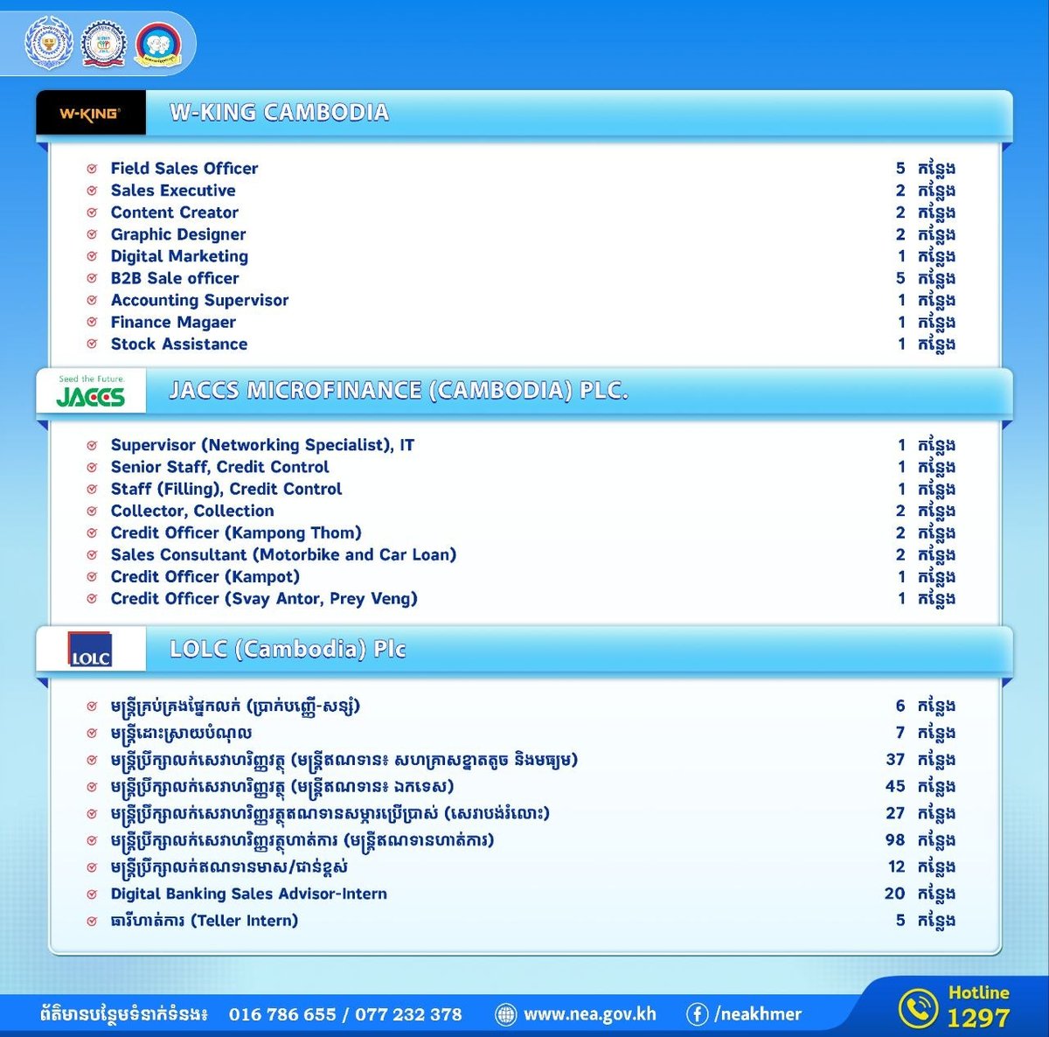Click the 37 positions count in LOLC list
This screenshot has width=1049, height=1037.
coord(895,760)
